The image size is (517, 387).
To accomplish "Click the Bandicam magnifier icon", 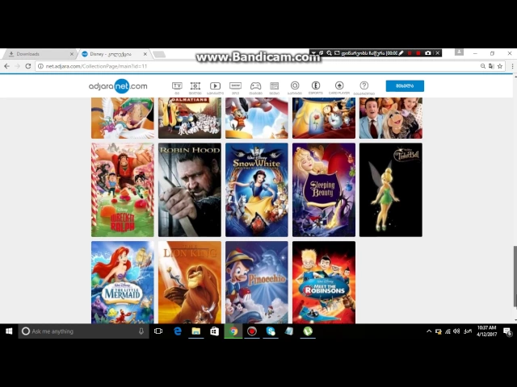I will pyautogui.click(x=329, y=53).
